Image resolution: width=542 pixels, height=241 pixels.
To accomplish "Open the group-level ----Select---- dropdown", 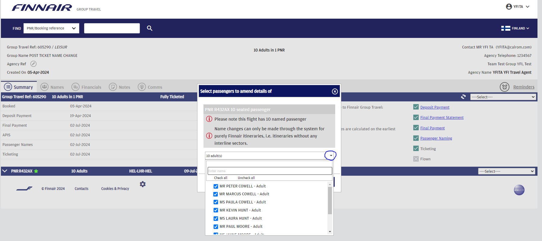I will pyautogui.click(x=503, y=97).
